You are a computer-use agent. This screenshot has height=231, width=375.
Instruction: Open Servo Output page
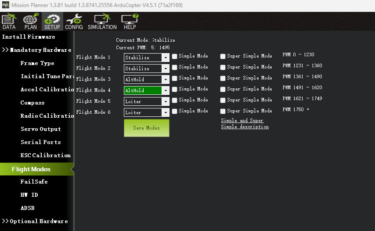[41, 129]
